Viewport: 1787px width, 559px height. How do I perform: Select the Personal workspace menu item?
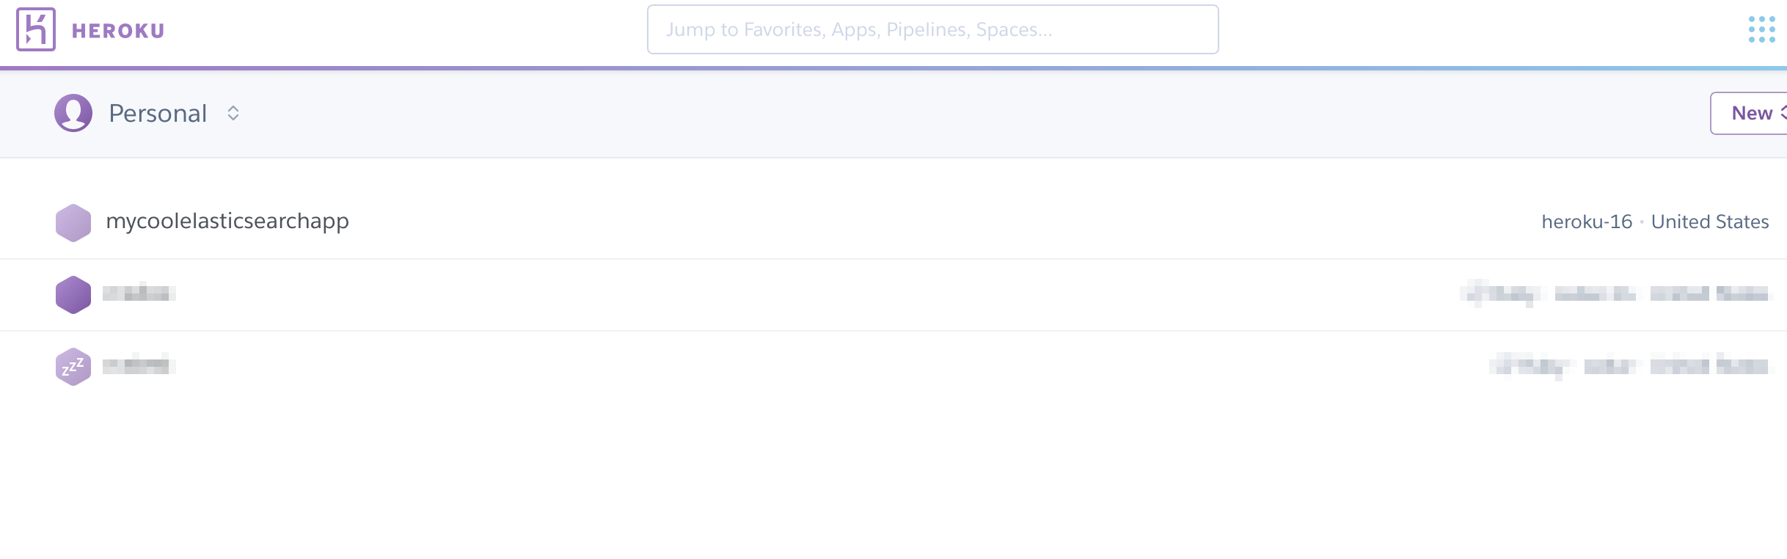click(x=156, y=113)
